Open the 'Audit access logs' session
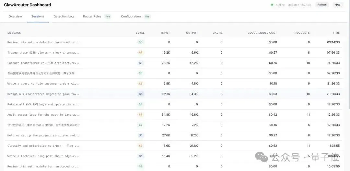Image resolution: width=350 pixels, height=171 pixels. 174,115
